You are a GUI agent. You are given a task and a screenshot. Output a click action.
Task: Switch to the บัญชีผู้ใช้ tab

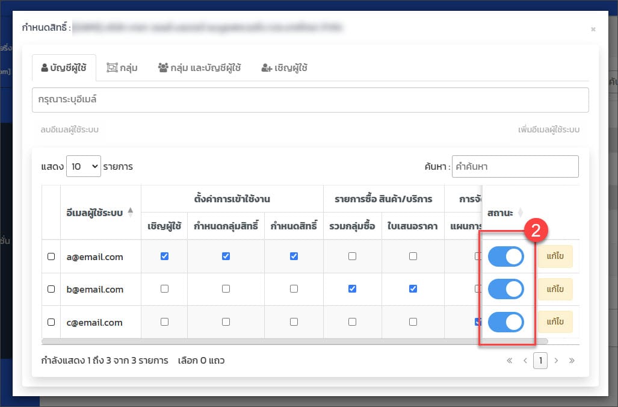tap(63, 68)
